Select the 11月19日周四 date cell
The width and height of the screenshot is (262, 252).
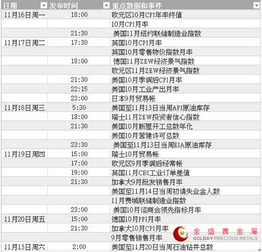[24, 154]
